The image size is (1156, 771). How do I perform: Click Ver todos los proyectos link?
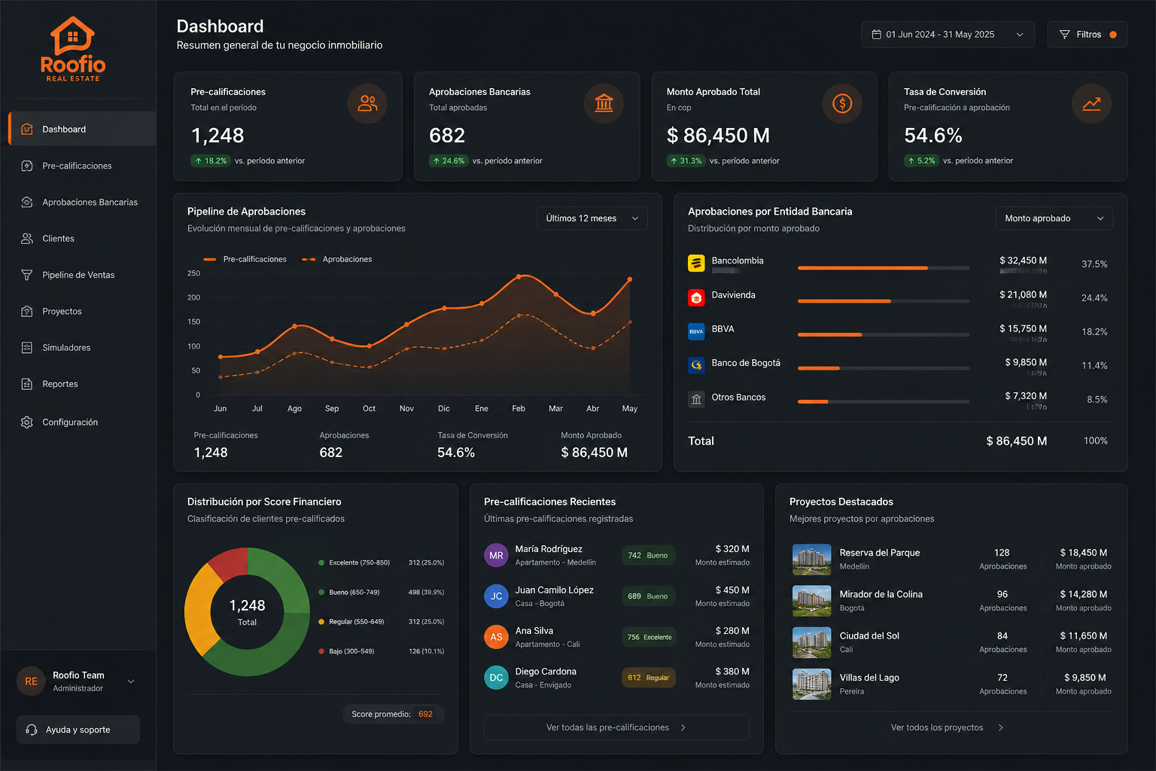click(x=947, y=727)
